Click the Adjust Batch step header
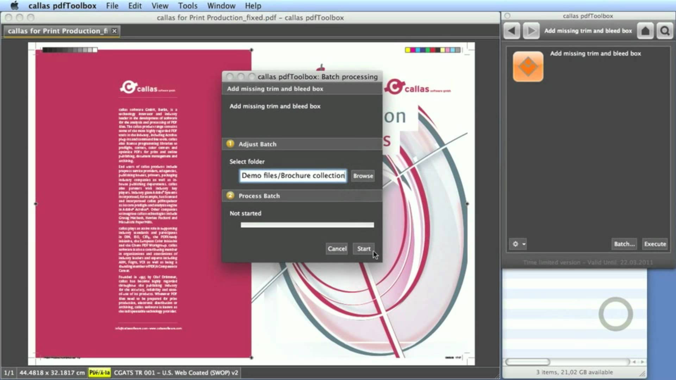The width and height of the screenshot is (676, 380). [302, 144]
